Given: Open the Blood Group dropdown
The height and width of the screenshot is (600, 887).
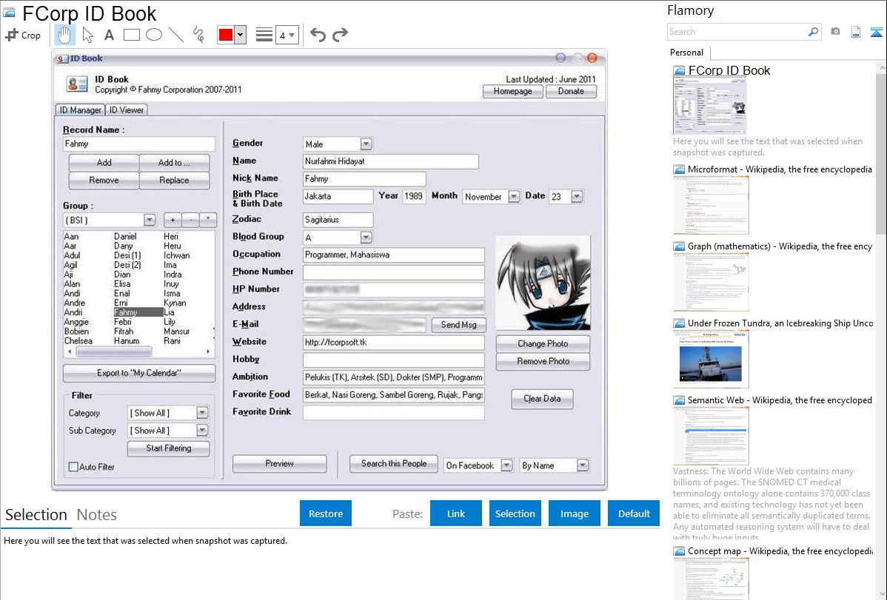Looking at the screenshot, I should pyautogui.click(x=366, y=237).
